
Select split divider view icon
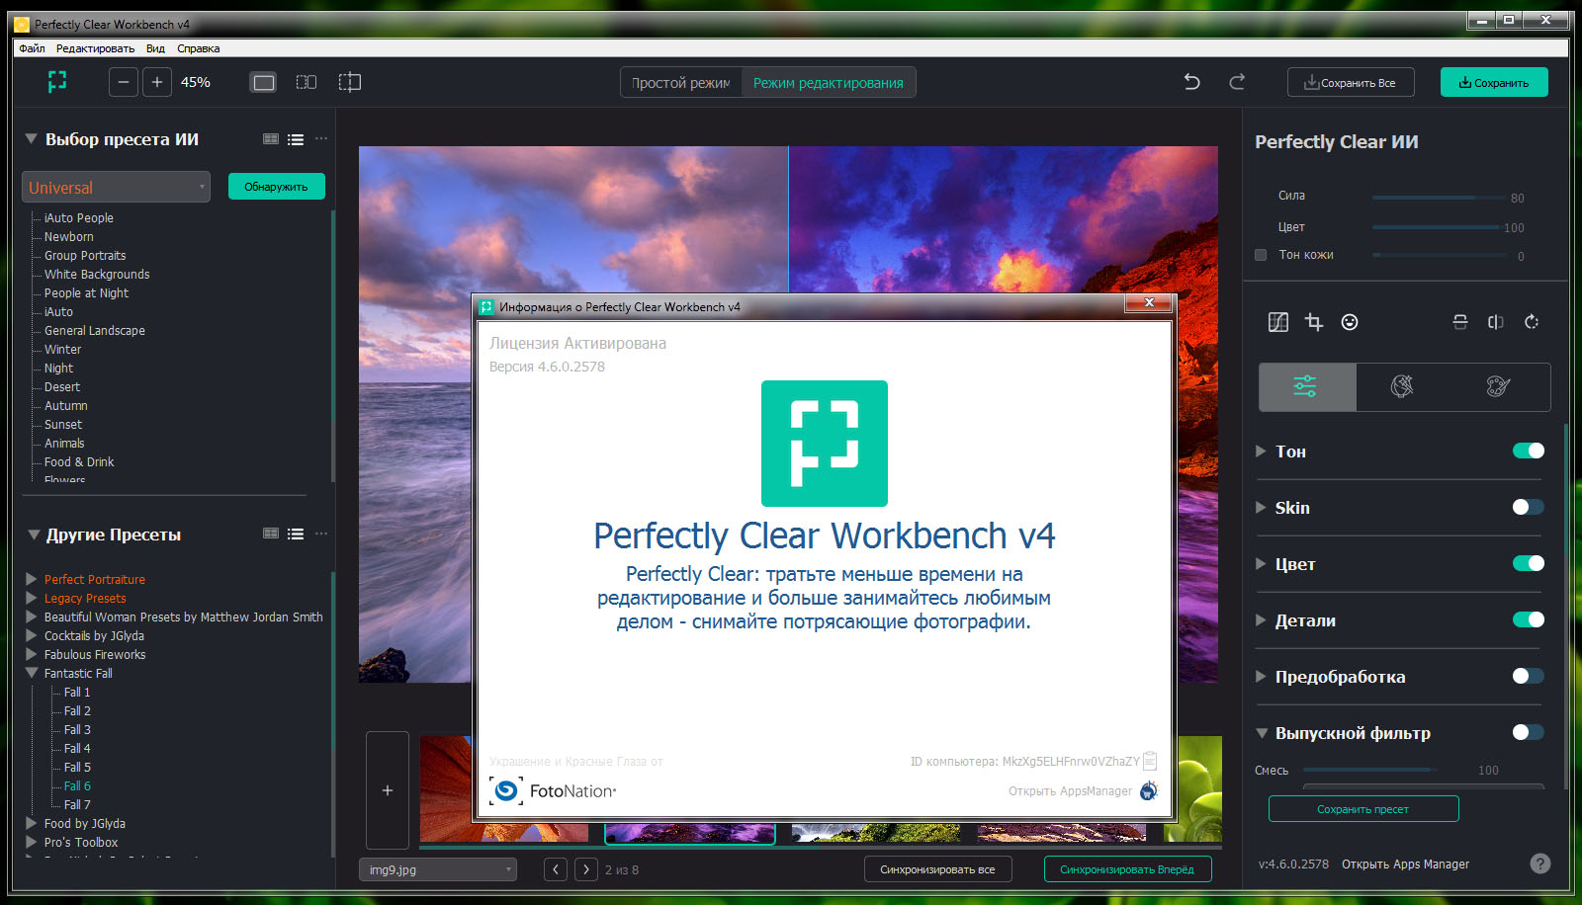click(x=350, y=82)
